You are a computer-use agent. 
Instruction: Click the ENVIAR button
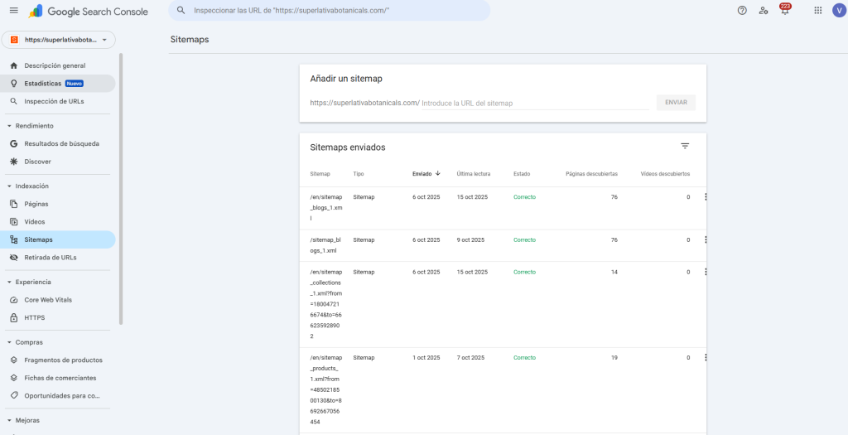click(676, 103)
